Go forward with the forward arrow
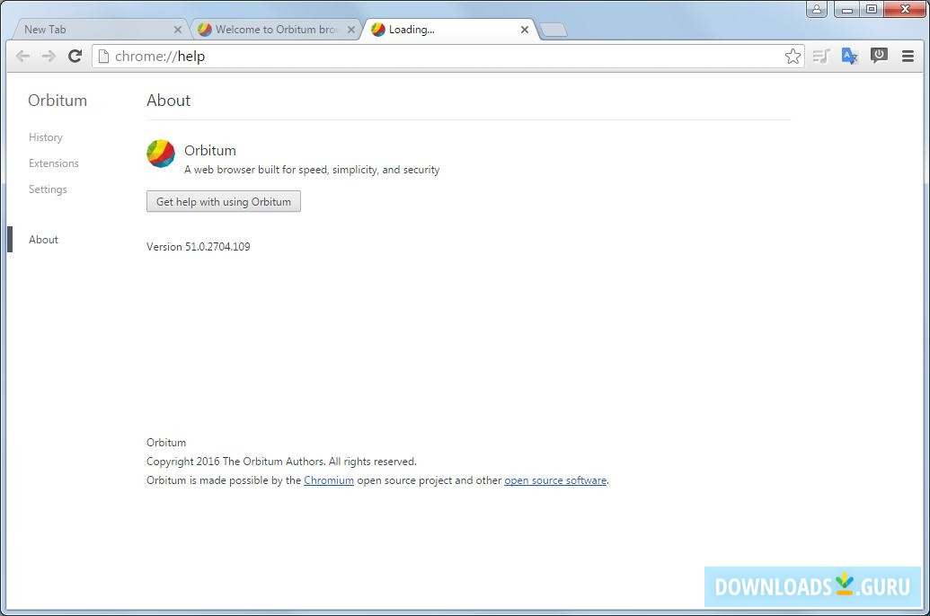This screenshot has width=930, height=616. 49,57
